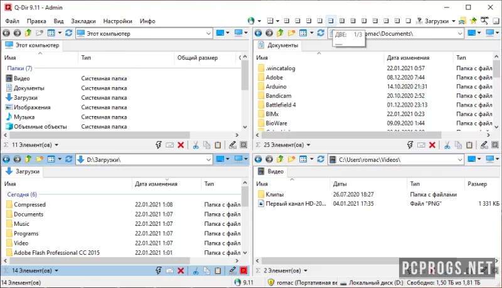Go up one level in Этот компьютер pane

pyautogui.click(x=28, y=33)
